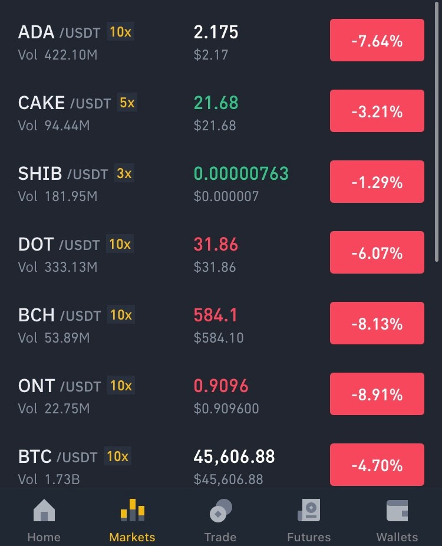The width and height of the screenshot is (442, 546).
Task: Tap the BTC -4.70% change button
Action: (x=377, y=465)
